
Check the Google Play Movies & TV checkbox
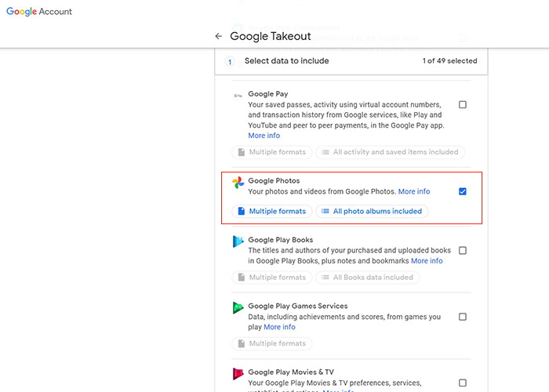pos(463,383)
